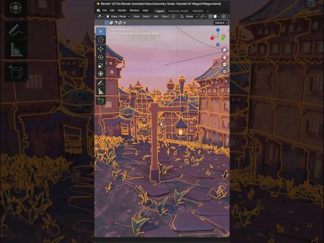The height and width of the screenshot is (243, 324).
Task: Select the Move tool
Action: click(x=101, y=49)
